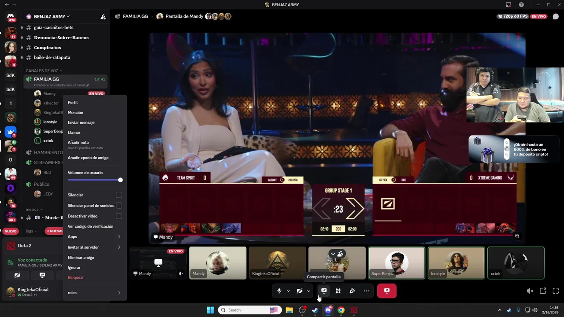Viewport: 564px width, 317px height.
Task: Open the Share Screen (Compartir pantalla) button
Action: tap(324, 291)
